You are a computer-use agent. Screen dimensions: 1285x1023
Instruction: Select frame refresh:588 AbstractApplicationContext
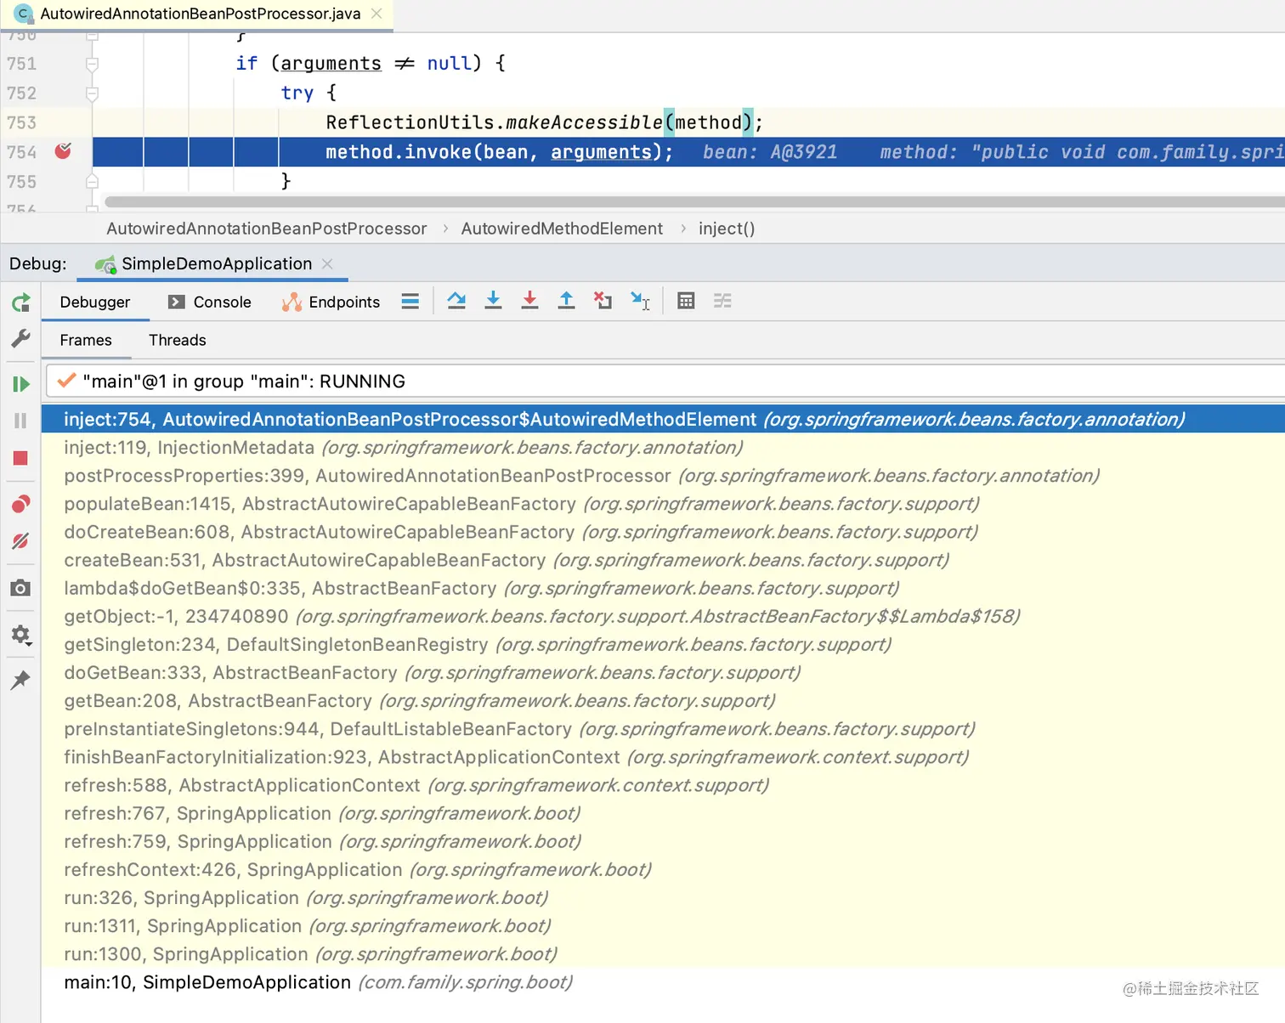point(663,784)
